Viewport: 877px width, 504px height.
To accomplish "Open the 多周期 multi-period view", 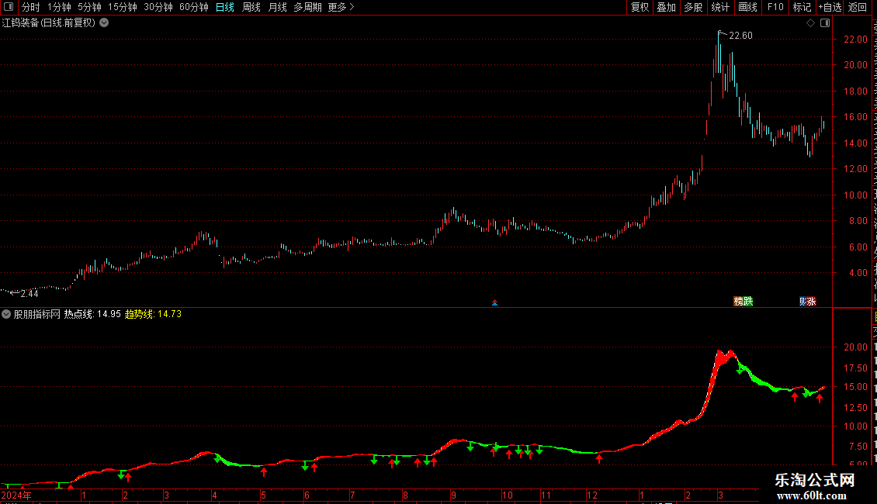I will [307, 7].
